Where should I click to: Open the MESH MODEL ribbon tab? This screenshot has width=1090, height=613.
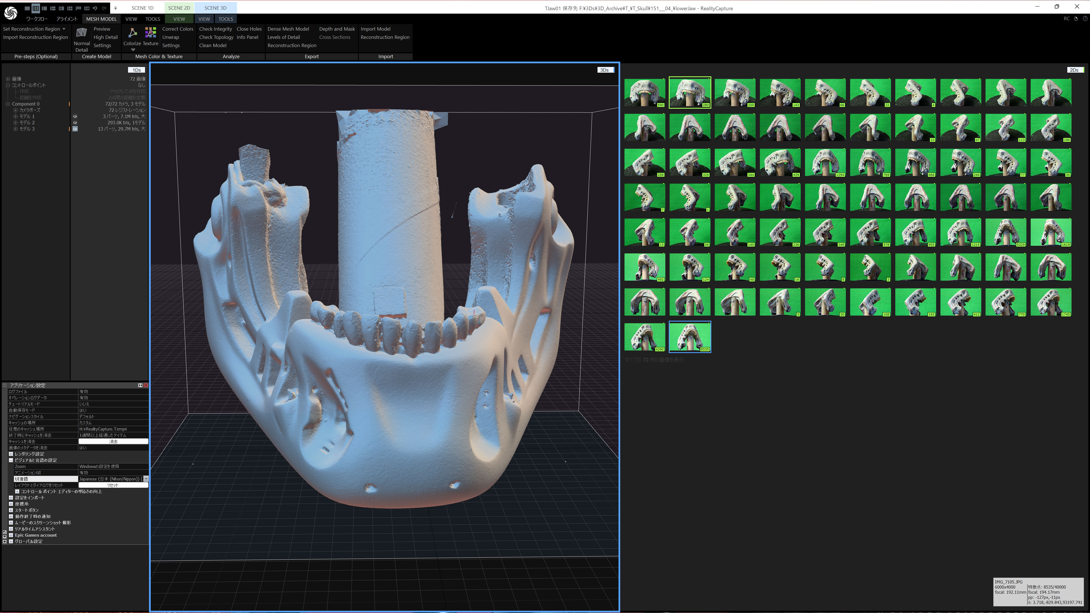(x=101, y=19)
